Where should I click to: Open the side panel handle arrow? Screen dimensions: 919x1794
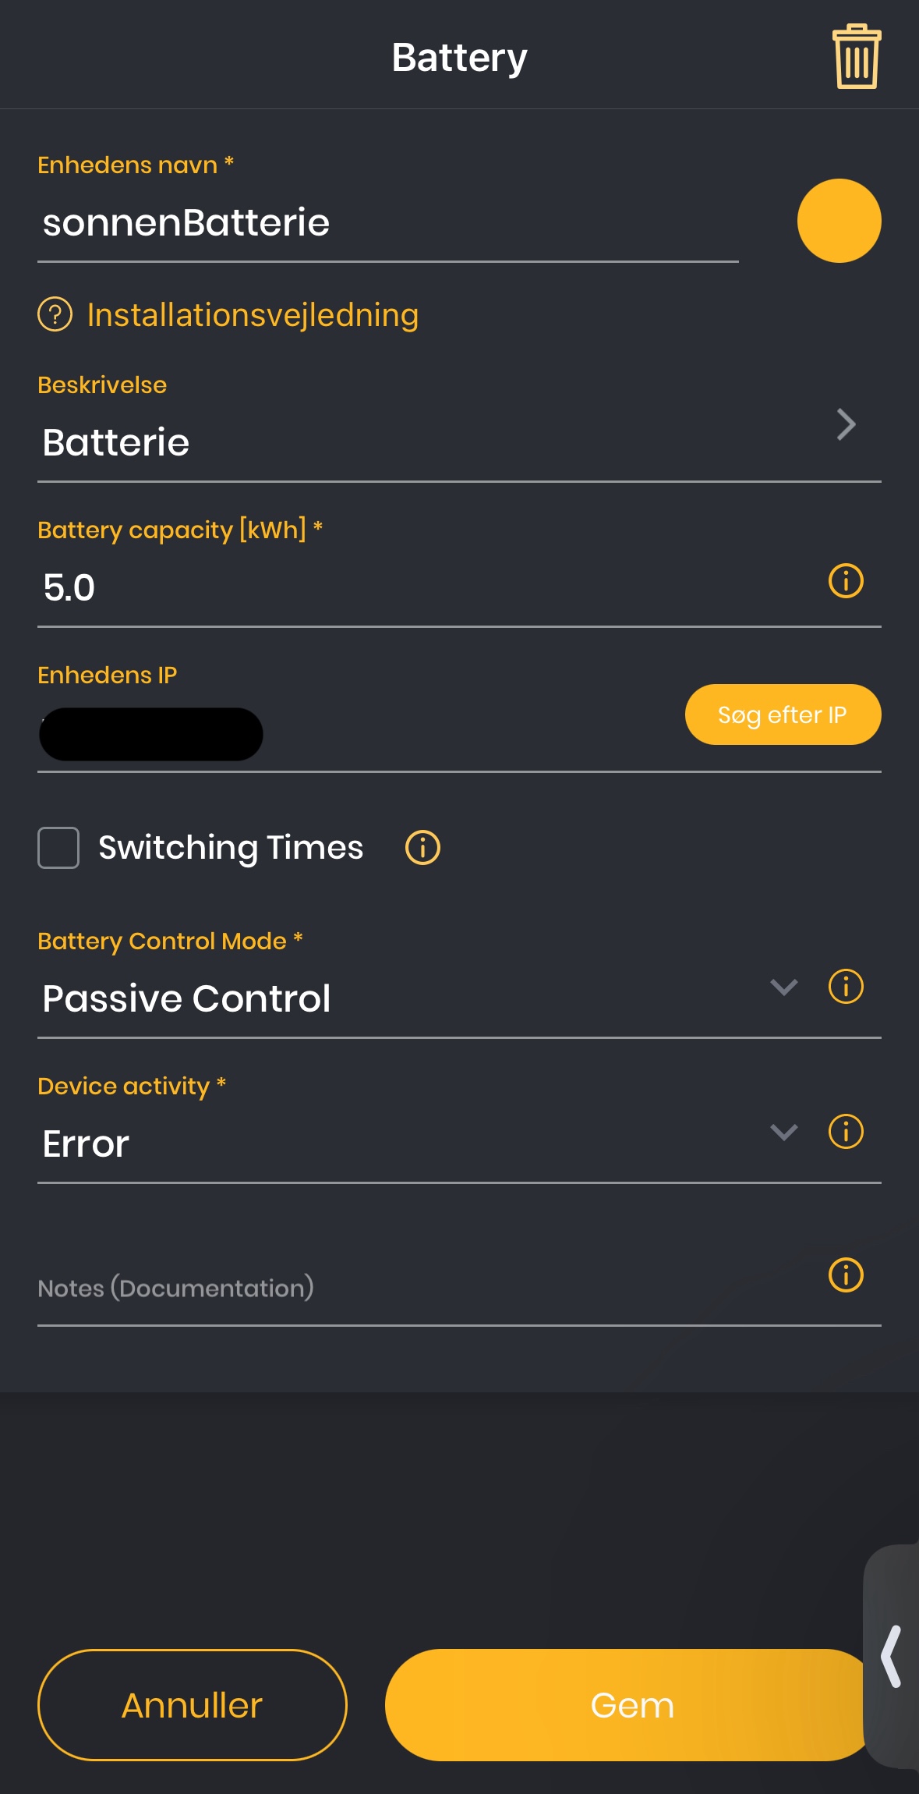[892, 1657]
